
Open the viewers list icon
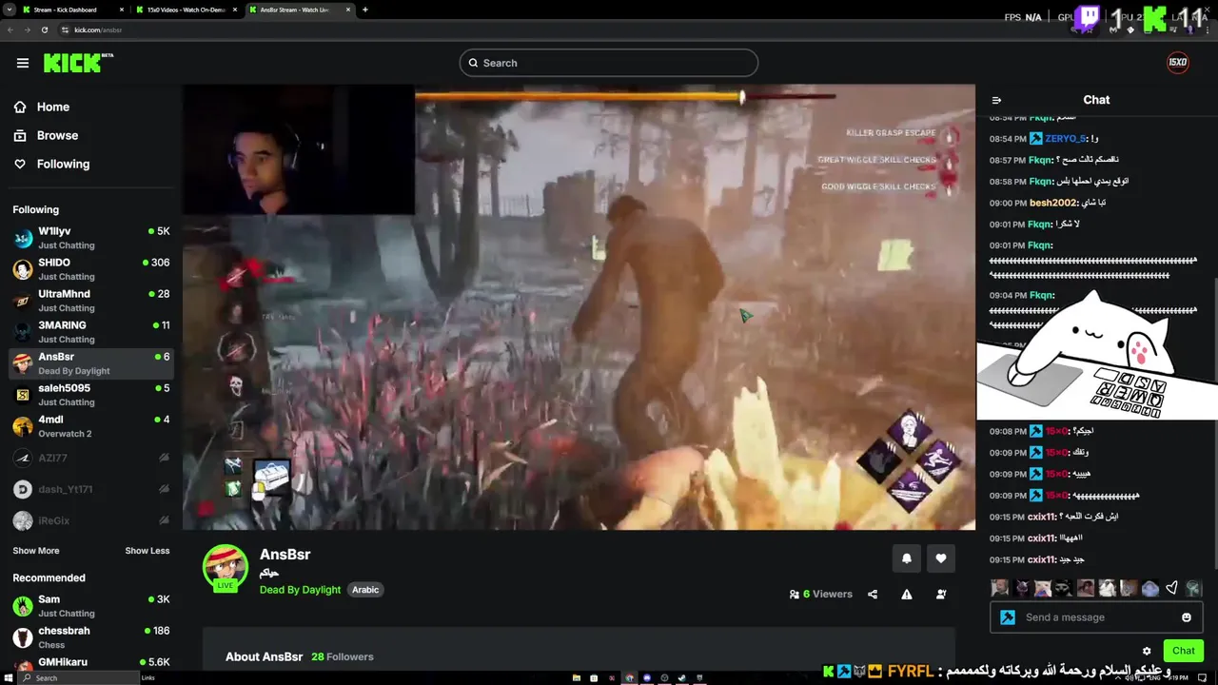click(x=795, y=595)
